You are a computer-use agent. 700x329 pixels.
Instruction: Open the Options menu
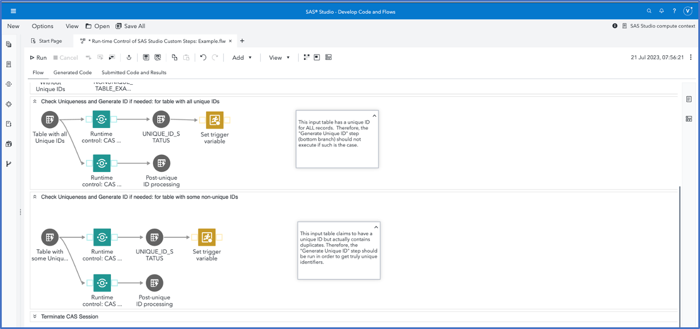click(43, 26)
